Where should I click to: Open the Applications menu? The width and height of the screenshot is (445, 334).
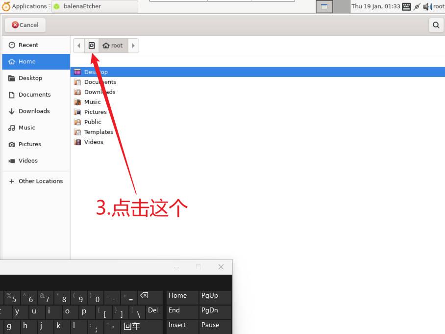25,6
